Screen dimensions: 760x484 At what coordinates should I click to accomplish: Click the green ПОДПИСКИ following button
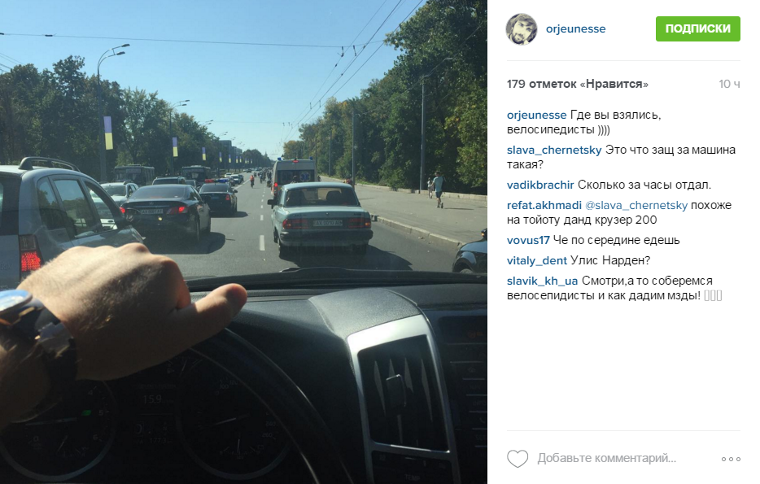697,28
